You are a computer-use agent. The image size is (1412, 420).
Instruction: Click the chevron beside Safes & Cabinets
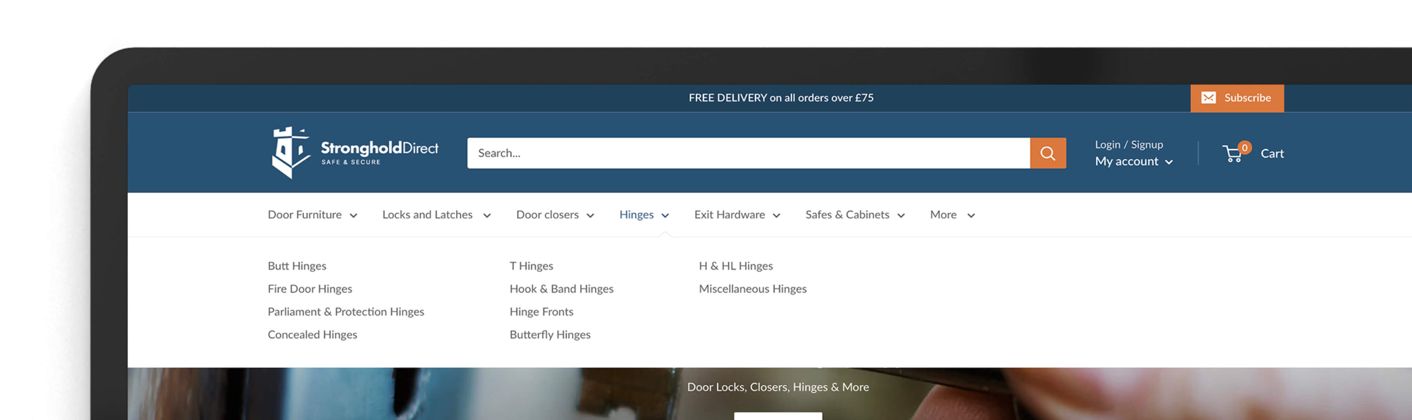pos(901,216)
